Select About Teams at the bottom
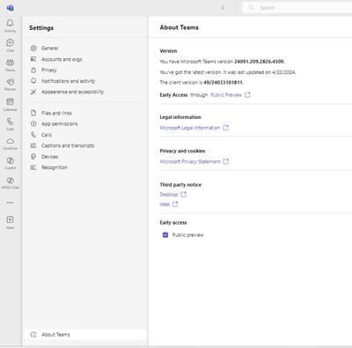 pyautogui.click(x=85, y=335)
